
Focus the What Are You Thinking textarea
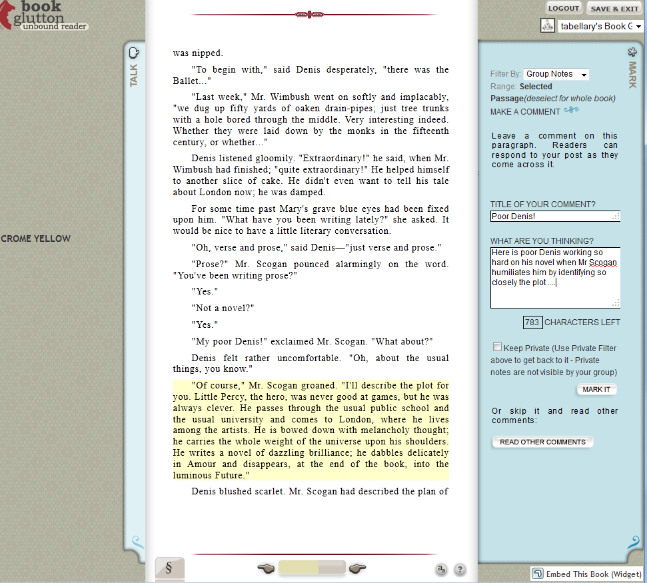tap(555, 278)
